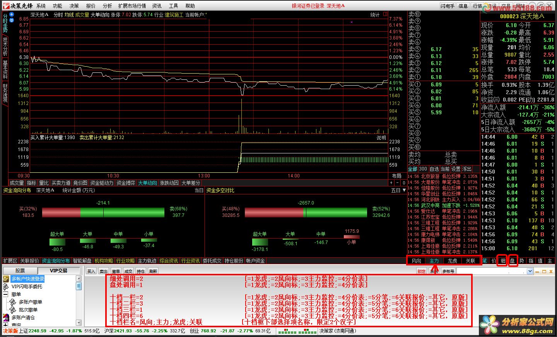
Task: Click the 批次撤单 icon
Action: pyautogui.click(x=13, y=310)
